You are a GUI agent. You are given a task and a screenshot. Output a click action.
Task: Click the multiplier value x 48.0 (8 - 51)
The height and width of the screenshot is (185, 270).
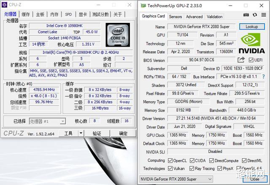44,96
